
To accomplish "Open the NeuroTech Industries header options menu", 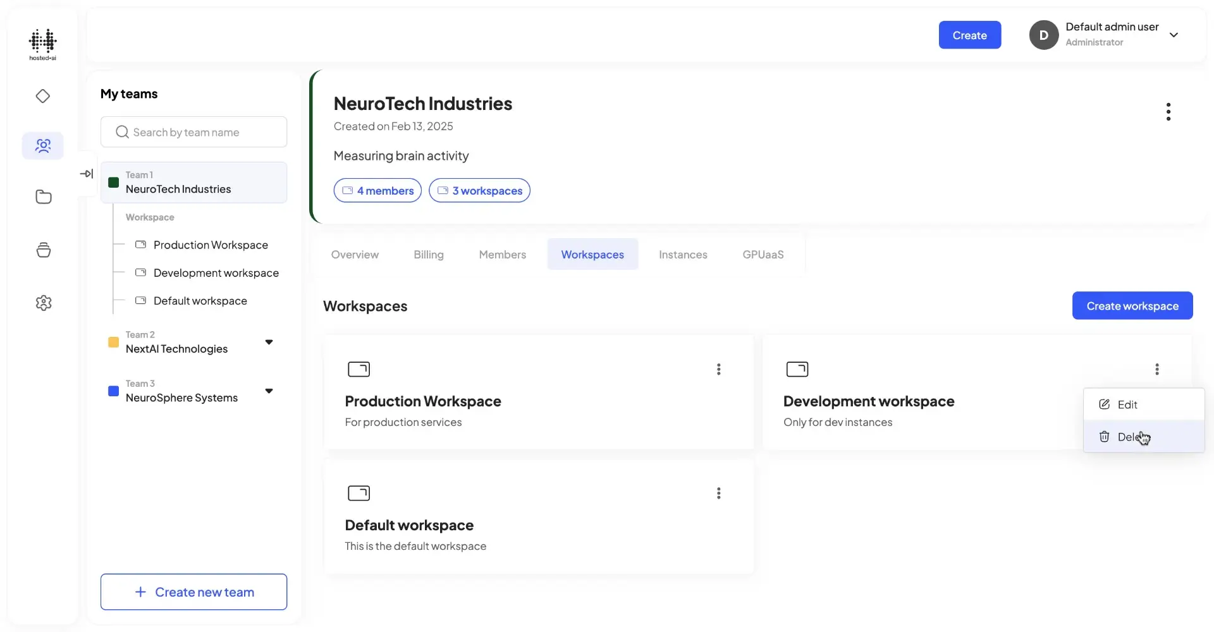I will click(1168, 111).
